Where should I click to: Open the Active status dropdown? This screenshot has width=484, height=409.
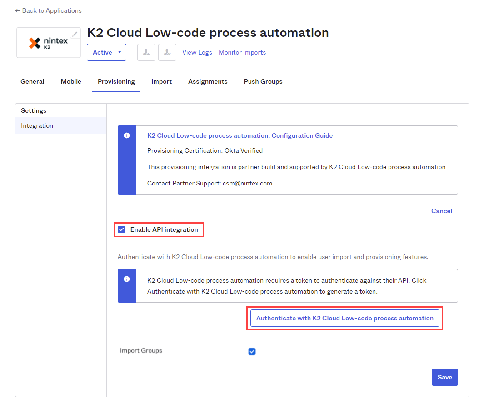pyautogui.click(x=106, y=52)
